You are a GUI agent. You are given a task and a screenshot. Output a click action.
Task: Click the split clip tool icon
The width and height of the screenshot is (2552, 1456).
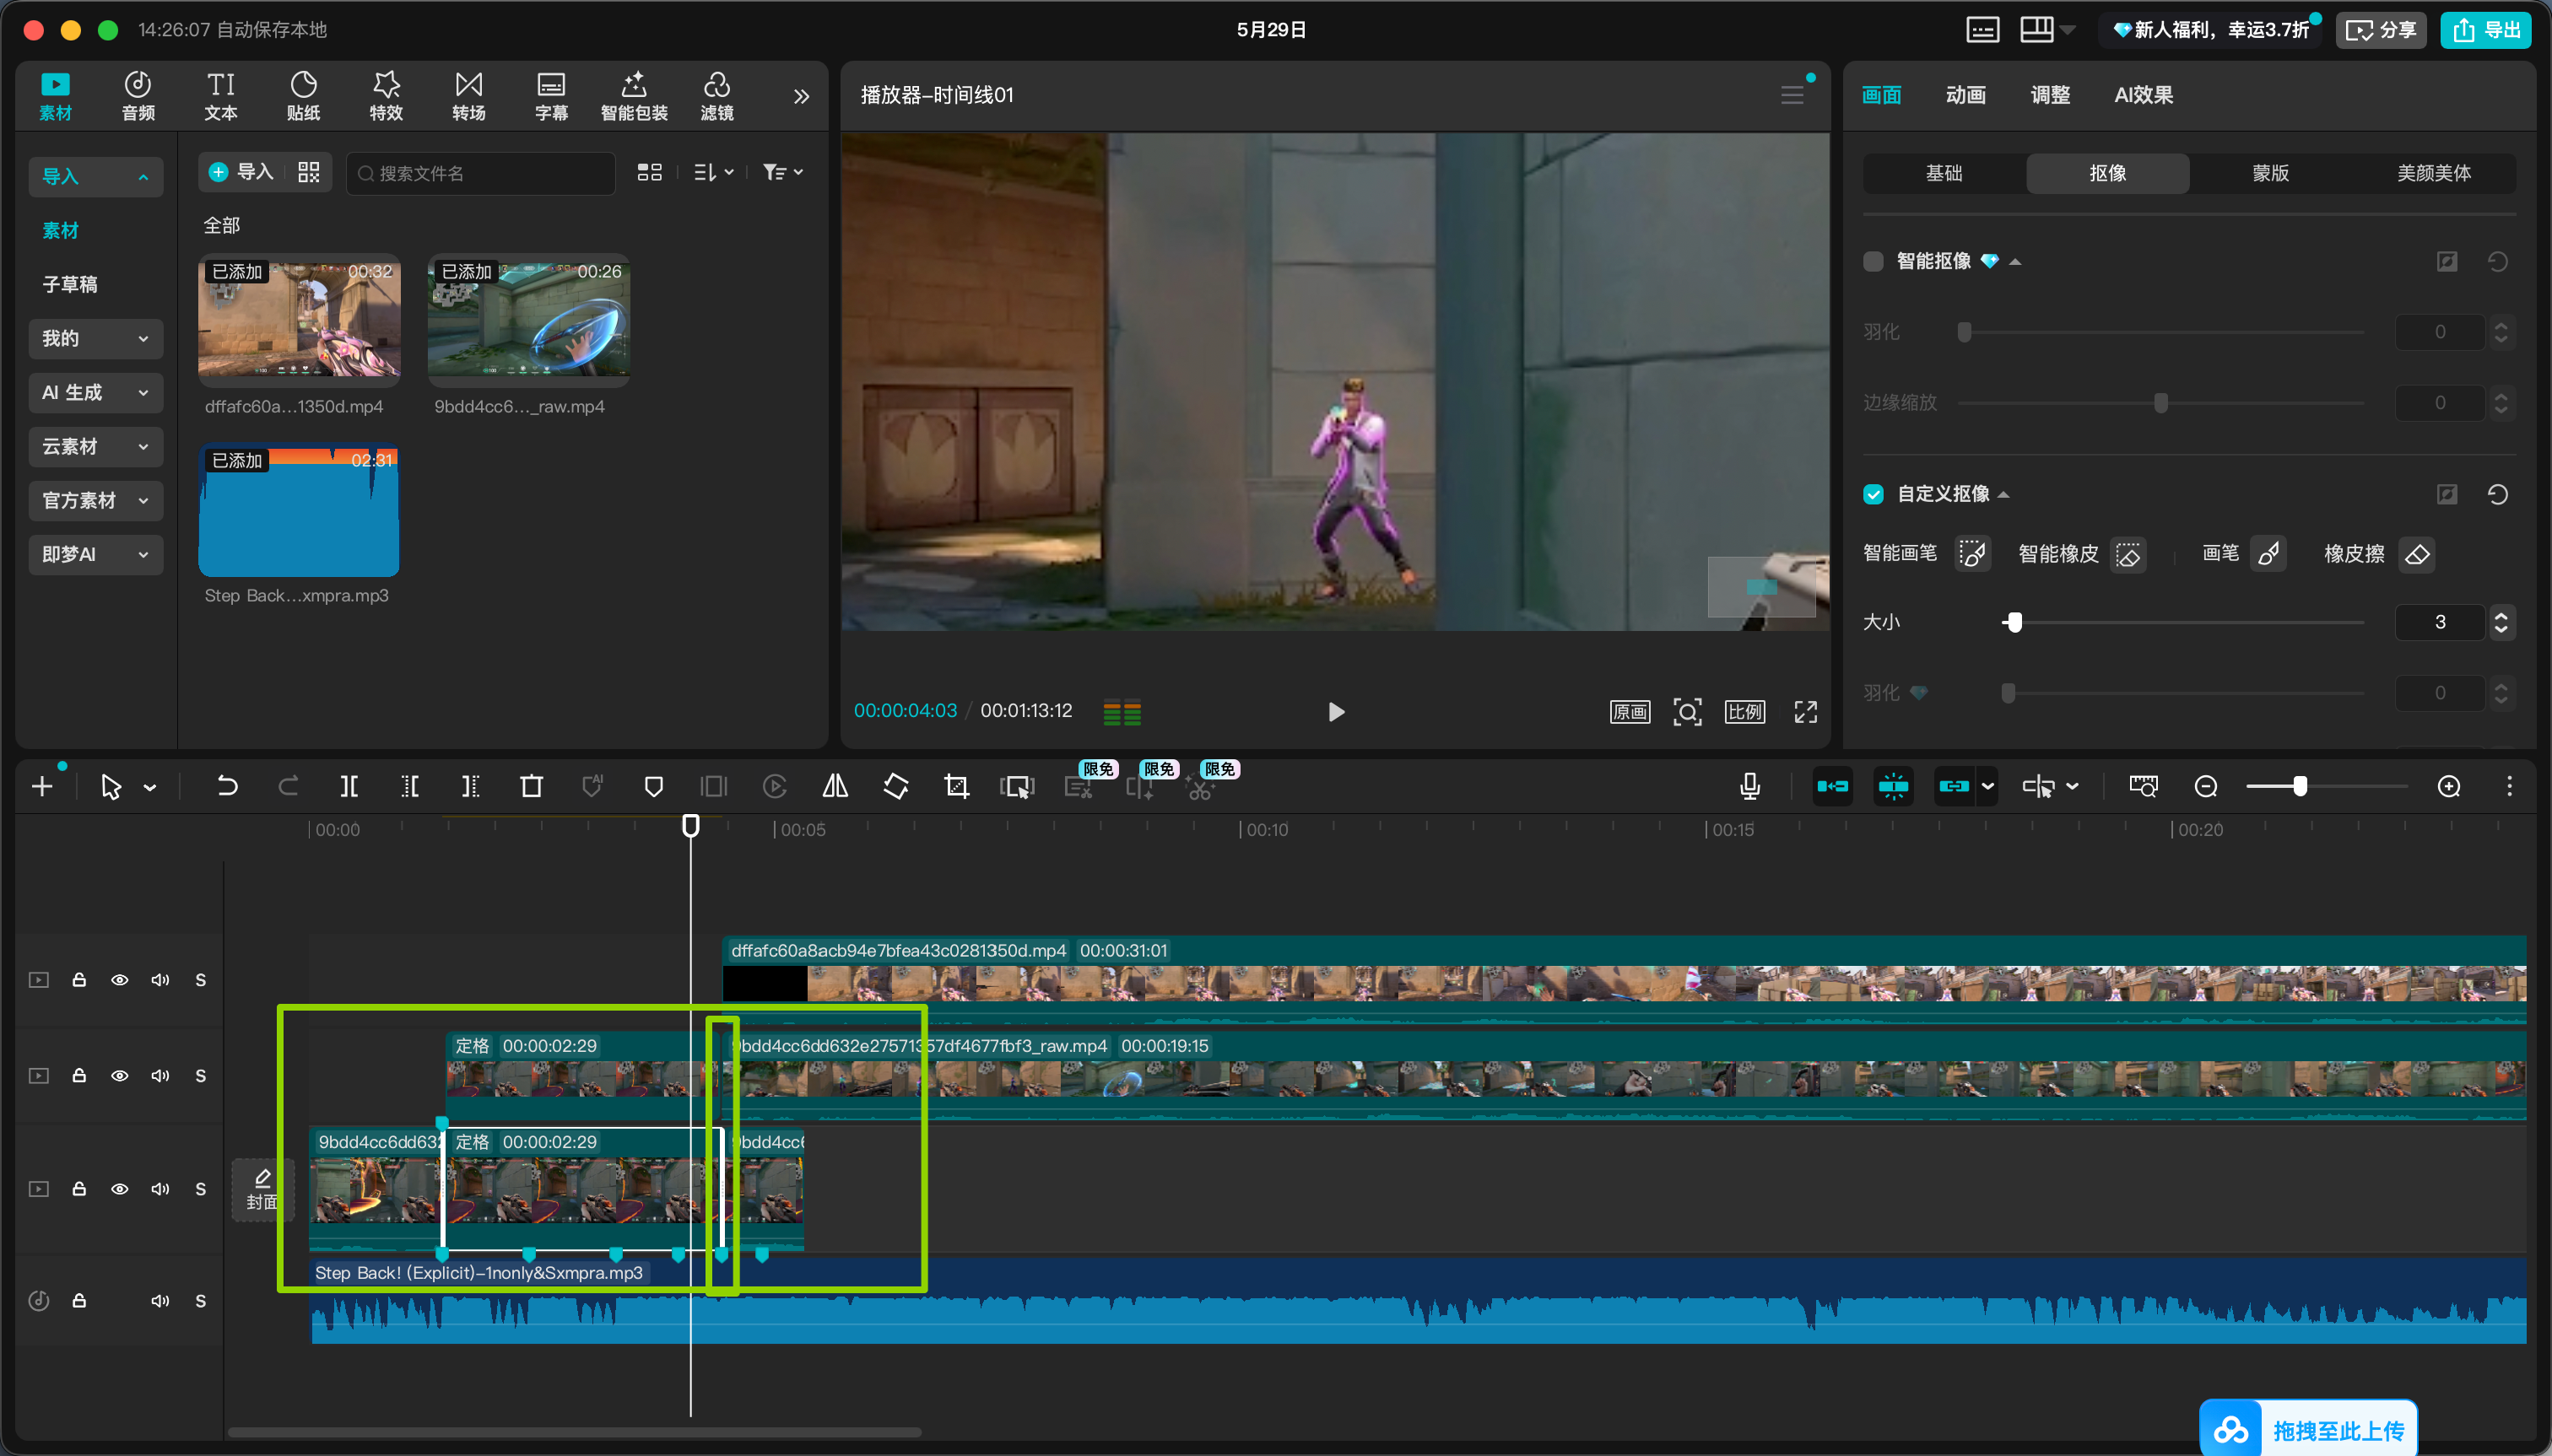click(x=349, y=787)
